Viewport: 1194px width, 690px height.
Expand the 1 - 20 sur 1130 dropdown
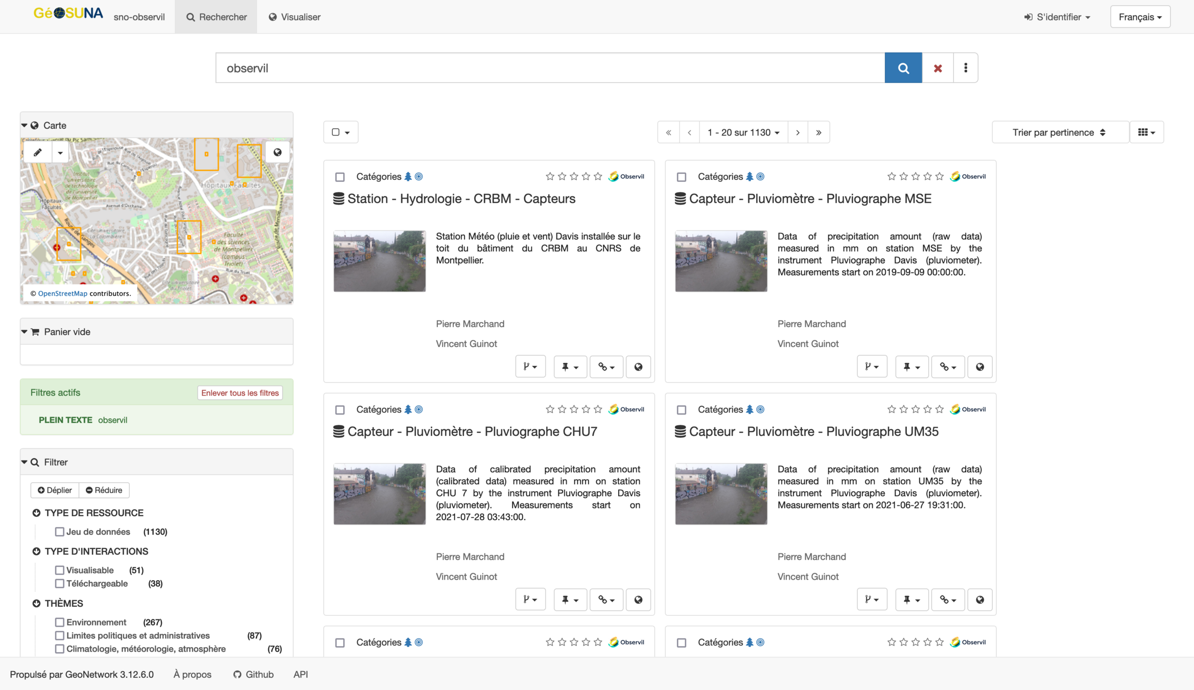tap(743, 132)
